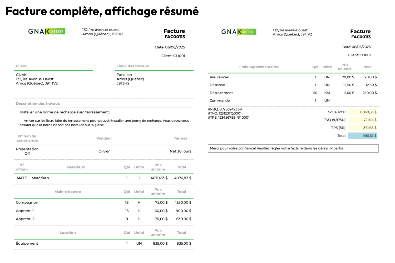Viewport: 395px width, 263px height.
Task: Select the "Équipement" rental row label
Action: (27, 244)
